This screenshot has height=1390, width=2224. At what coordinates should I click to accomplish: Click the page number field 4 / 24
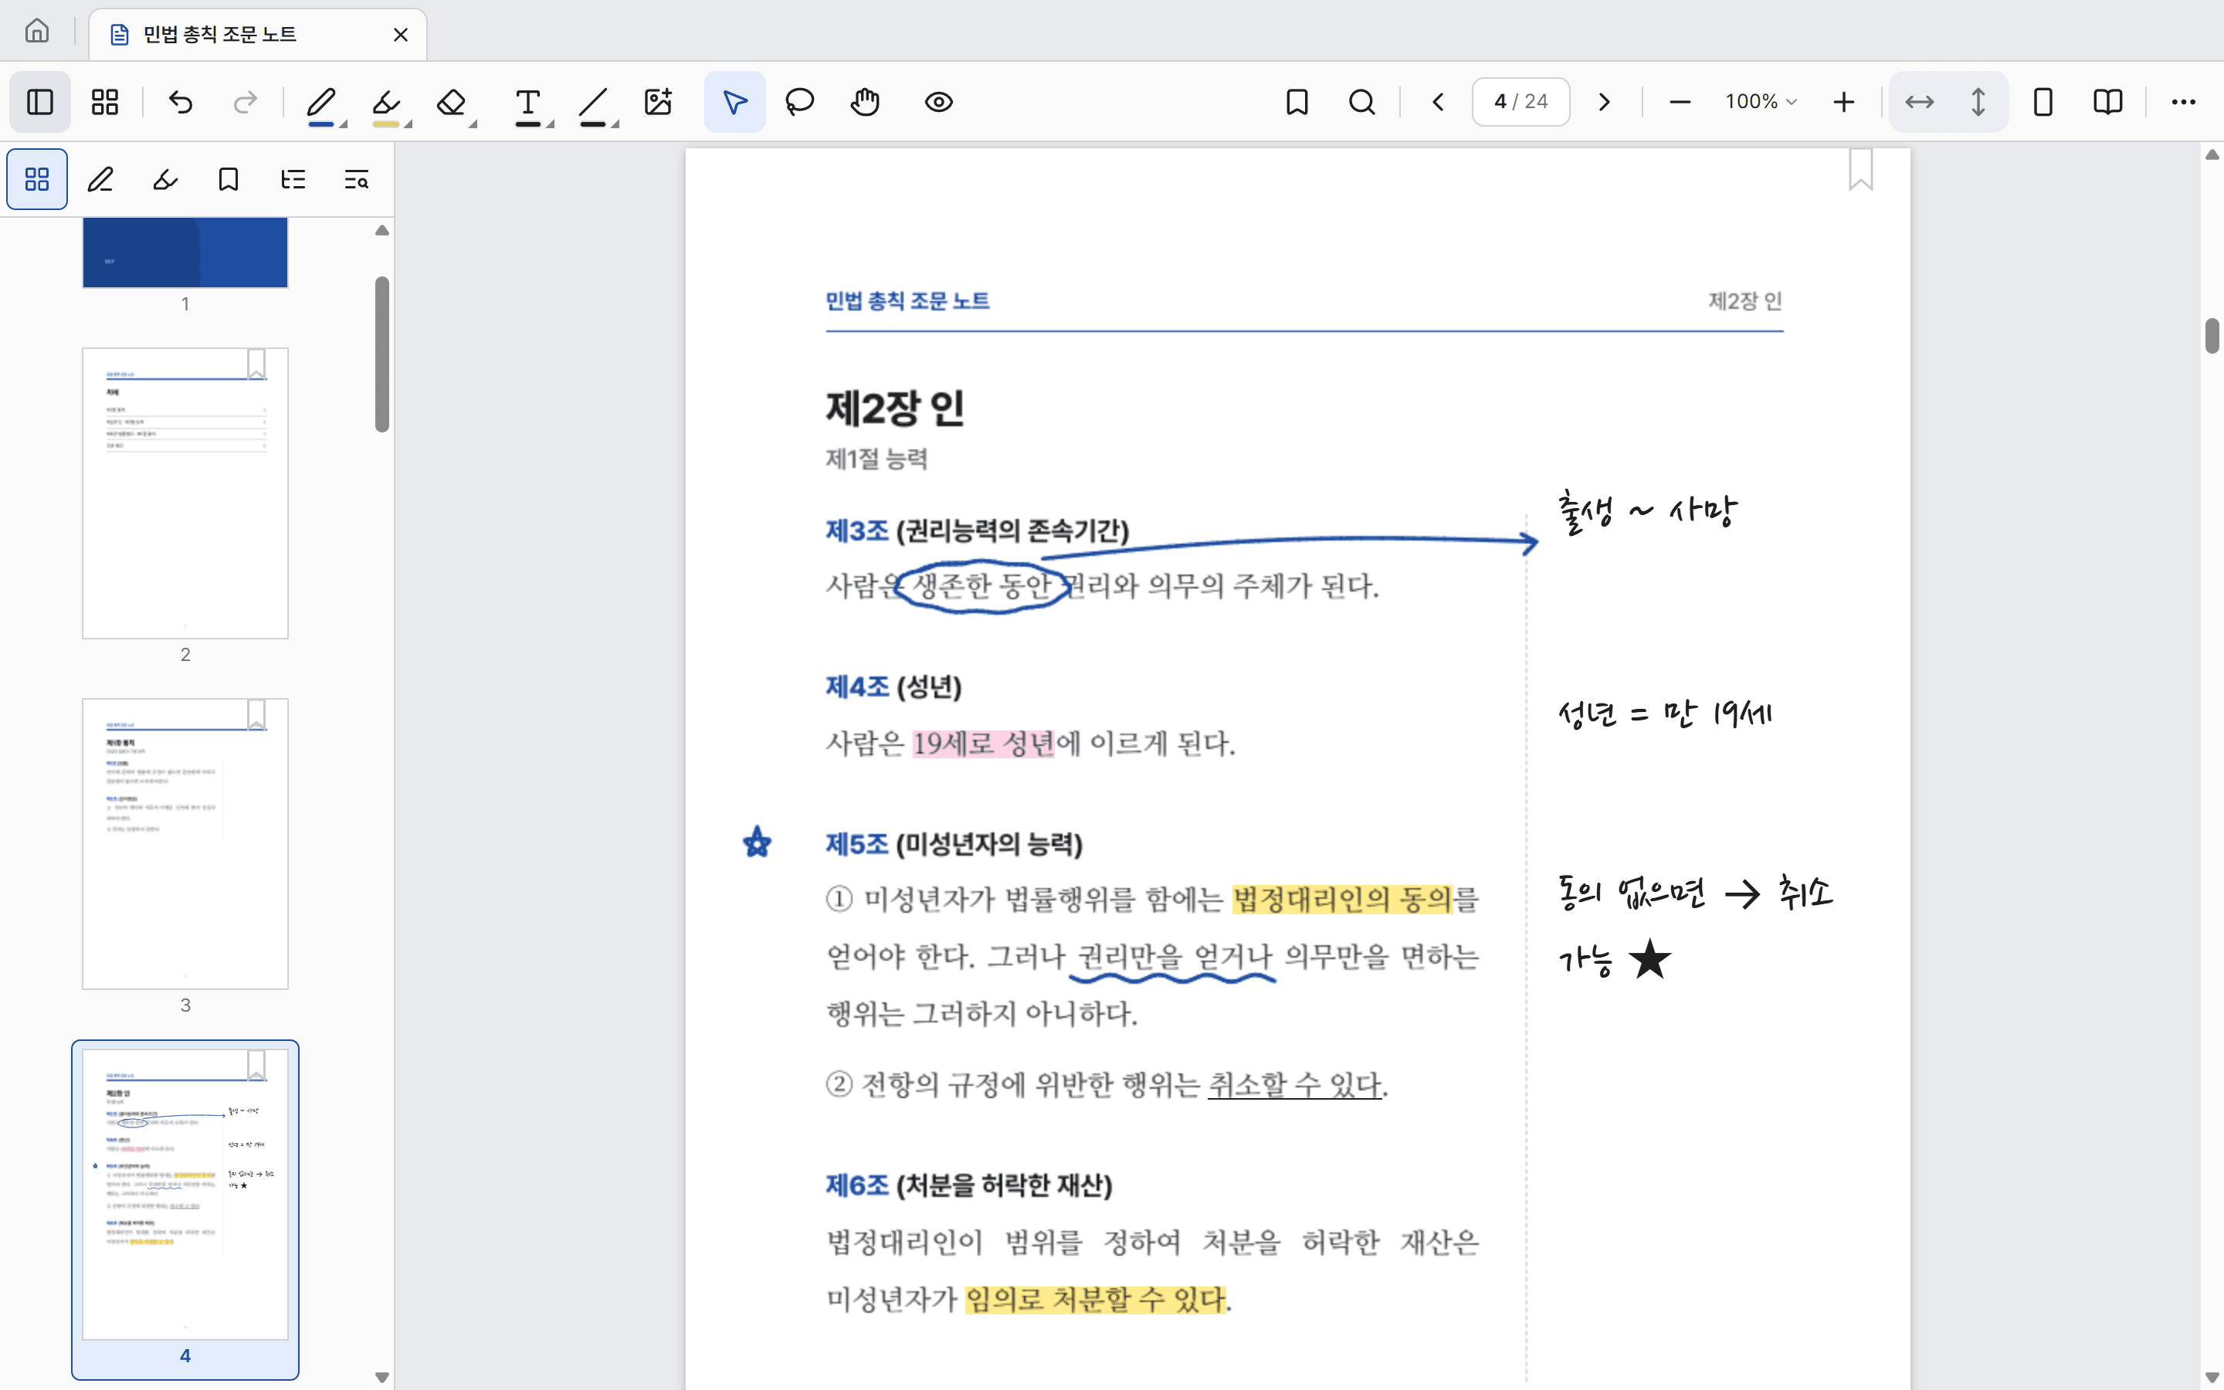(1521, 102)
